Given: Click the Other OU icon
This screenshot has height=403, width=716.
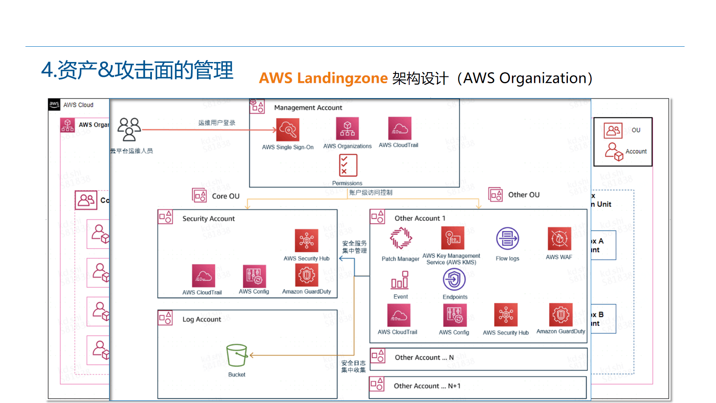Looking at the screenshot, I should tap(495, 194).
